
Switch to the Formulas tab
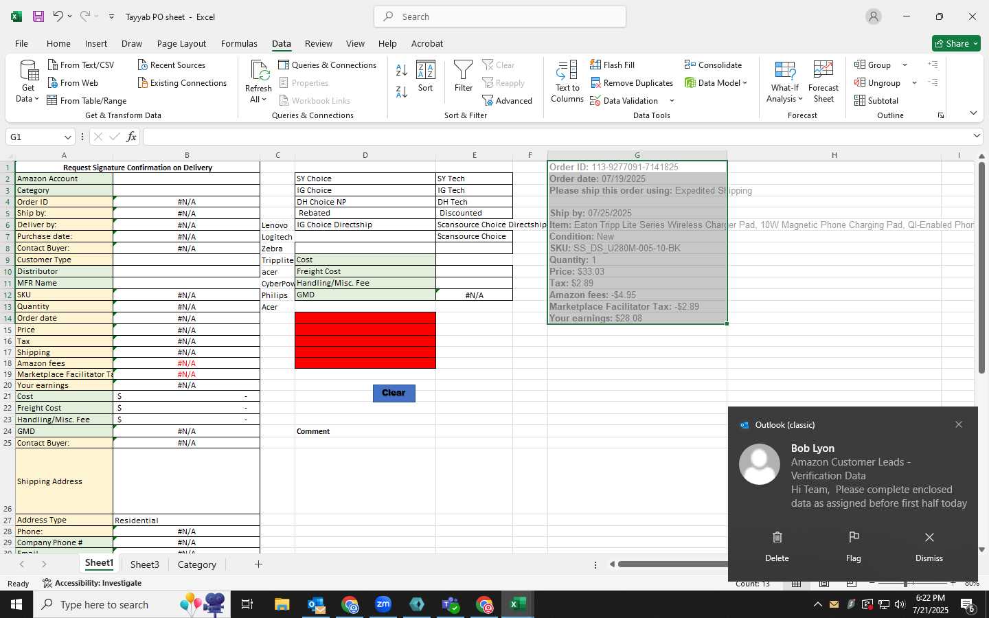239,43
